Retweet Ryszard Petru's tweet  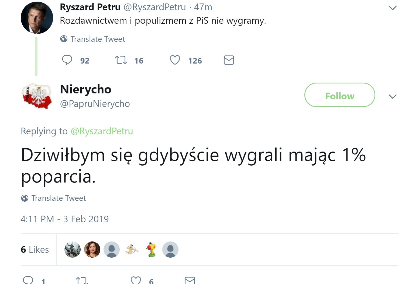coord(121,60)
